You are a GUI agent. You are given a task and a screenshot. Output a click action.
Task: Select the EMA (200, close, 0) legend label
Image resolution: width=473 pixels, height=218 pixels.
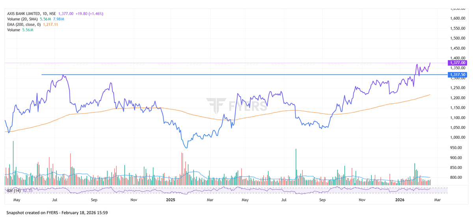point(24,24)
